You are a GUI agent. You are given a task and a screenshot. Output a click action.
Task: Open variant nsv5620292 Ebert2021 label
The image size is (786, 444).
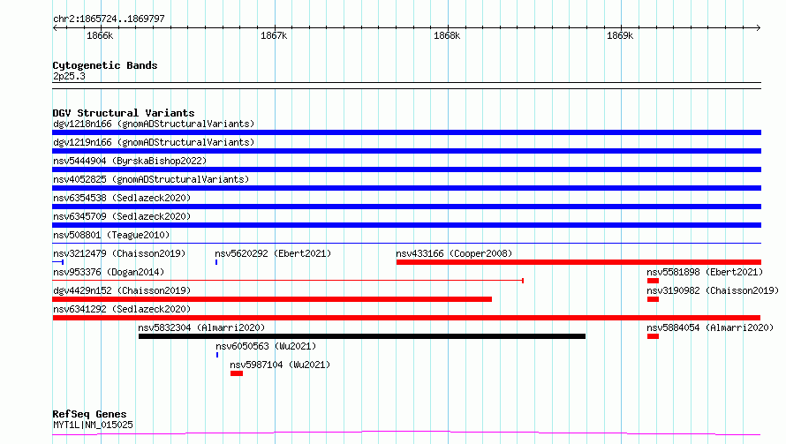pos(273,253)
